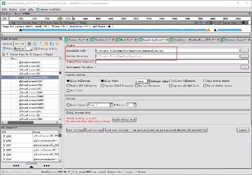Close the Launch Application tab

pyautogui.click(x=167, y=40)
